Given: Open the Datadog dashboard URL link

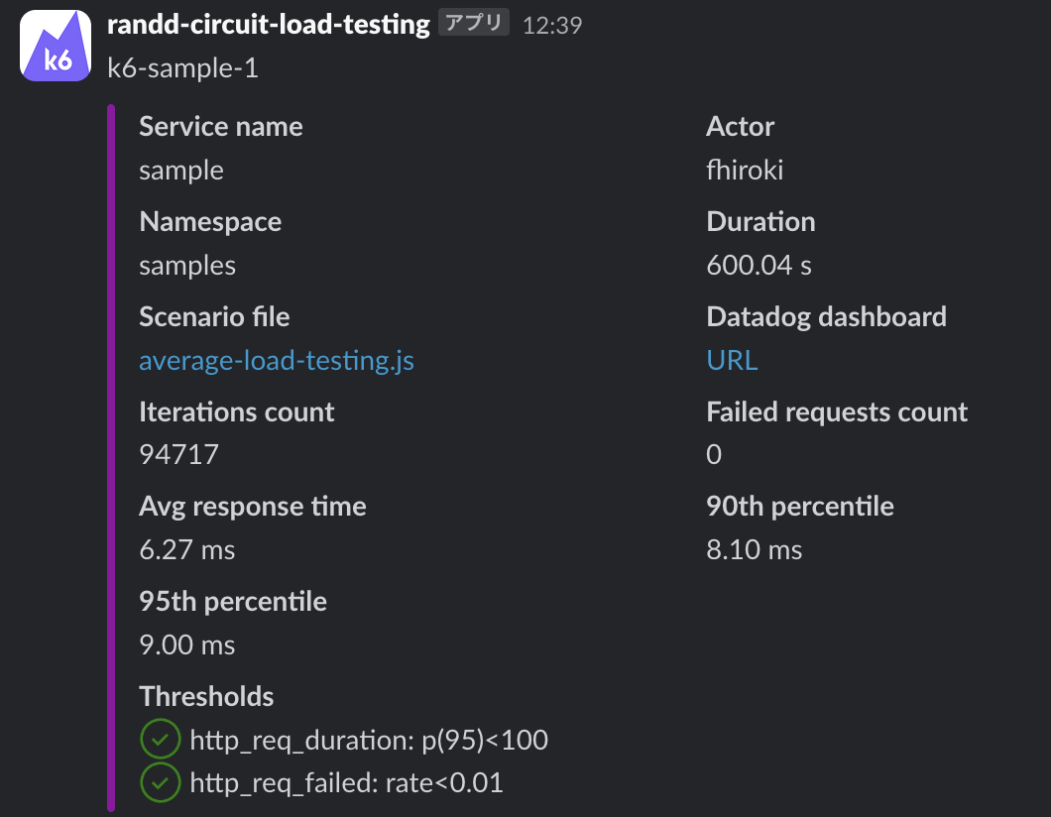Looking at the screenshot, I should (732, 361).
